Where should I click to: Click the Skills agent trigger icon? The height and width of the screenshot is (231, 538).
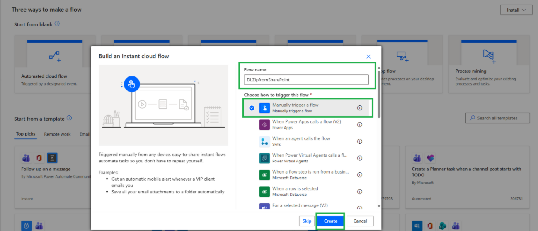pyautogui.click(x=264, y=141)
